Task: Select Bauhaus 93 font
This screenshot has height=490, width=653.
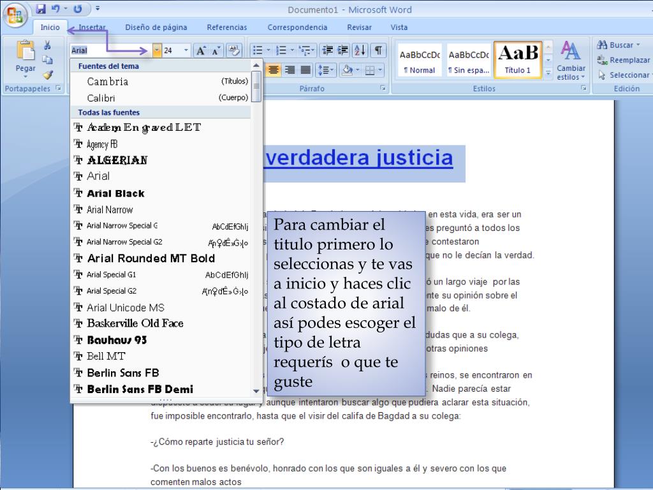Action: [161, 340]
